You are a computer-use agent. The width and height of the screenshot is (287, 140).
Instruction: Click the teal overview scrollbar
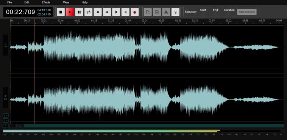click(x=154, y=126)
